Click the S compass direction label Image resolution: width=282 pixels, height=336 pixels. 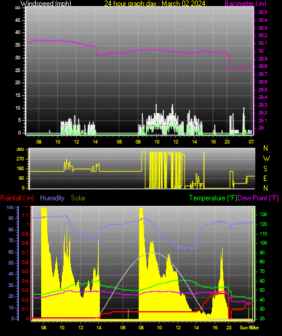(265, 169)
